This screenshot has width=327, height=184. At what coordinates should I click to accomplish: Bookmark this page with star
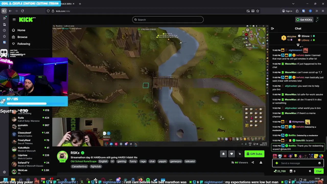pos(258,11)
